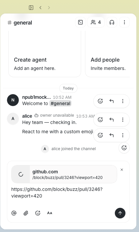The width and height of the screenshot is (139, 232).
Task: Go forward with the right chevron
Action: point(49,8)
